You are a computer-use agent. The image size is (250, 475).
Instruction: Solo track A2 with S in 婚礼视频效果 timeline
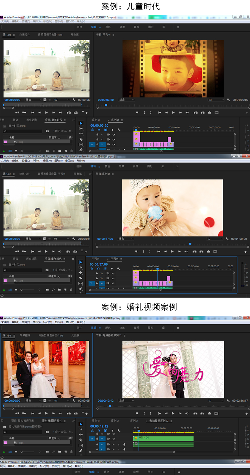pyautogui.click(x=119, y=449)
